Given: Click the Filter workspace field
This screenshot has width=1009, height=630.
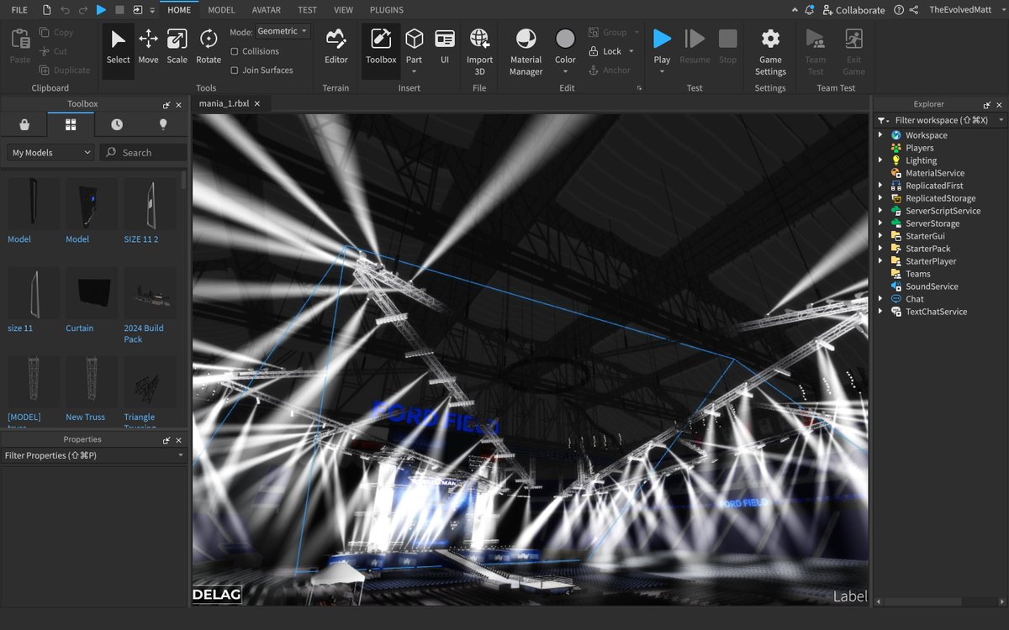Looking at the screenshot, I should (940, 120).
